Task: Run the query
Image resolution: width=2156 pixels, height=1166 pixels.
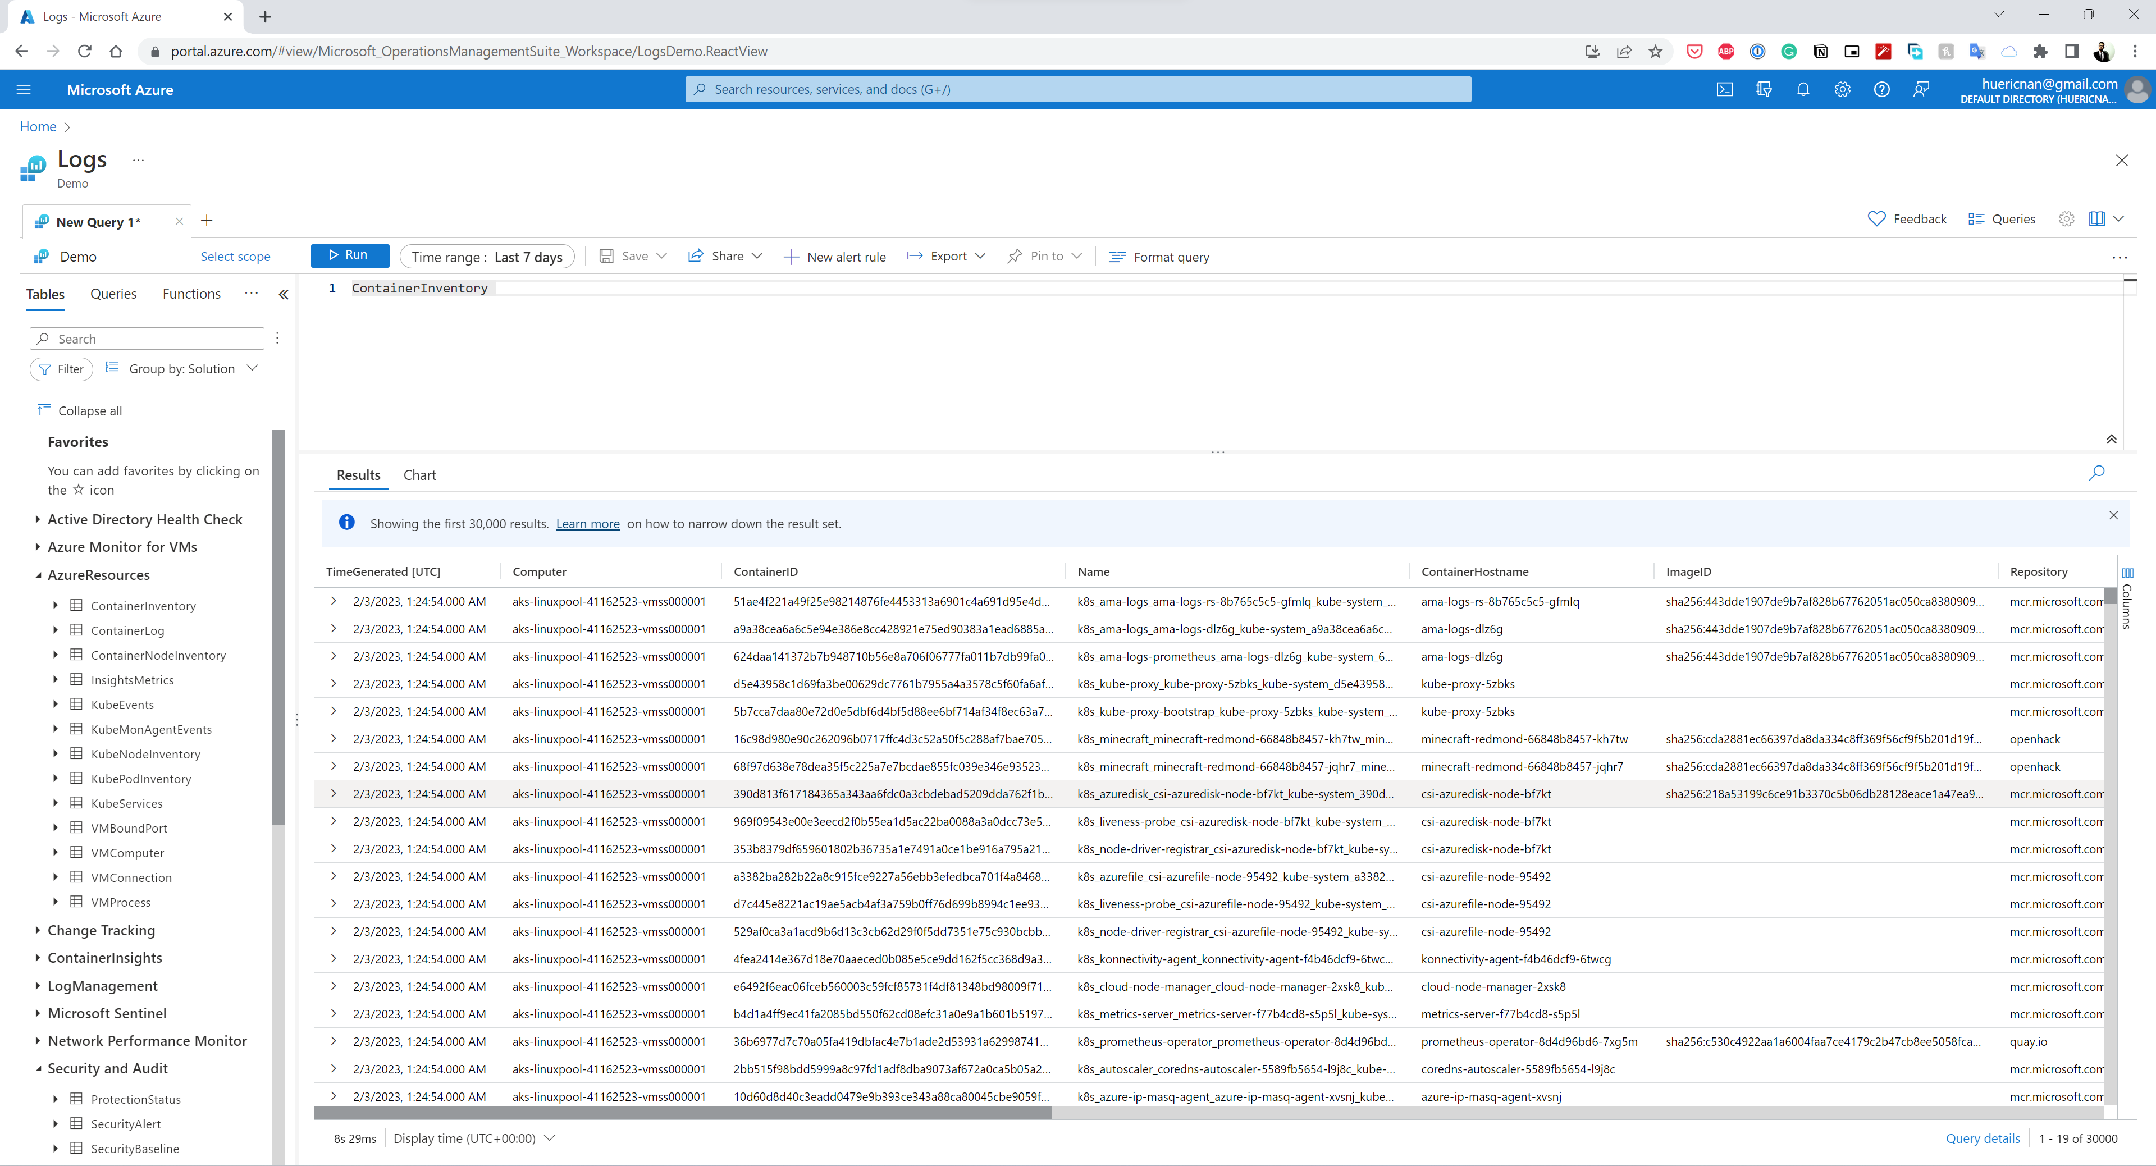Action: pos(350,255)
